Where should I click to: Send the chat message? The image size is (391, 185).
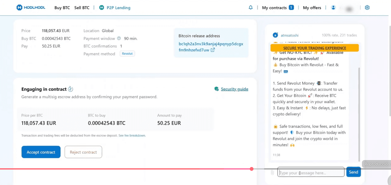click(x=353, y=172)
